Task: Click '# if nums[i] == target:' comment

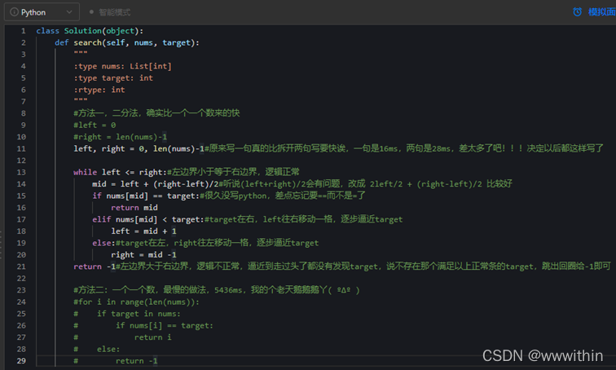Action: 143,325
